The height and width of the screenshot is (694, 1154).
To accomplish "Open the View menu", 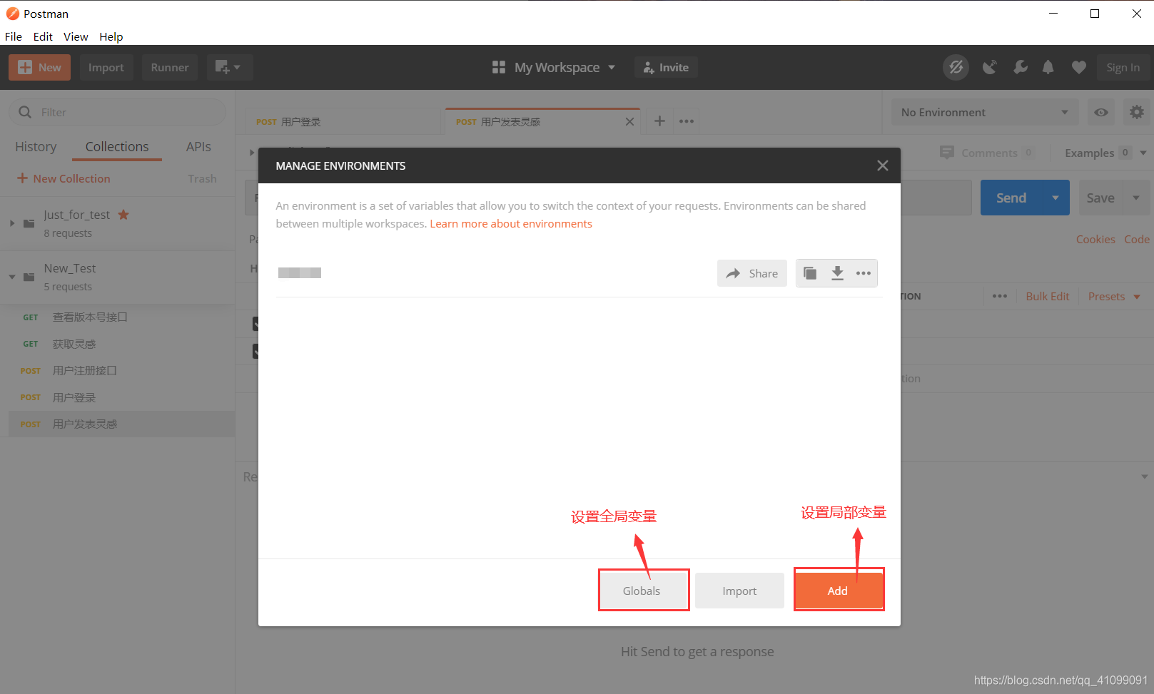I will 76,36.
